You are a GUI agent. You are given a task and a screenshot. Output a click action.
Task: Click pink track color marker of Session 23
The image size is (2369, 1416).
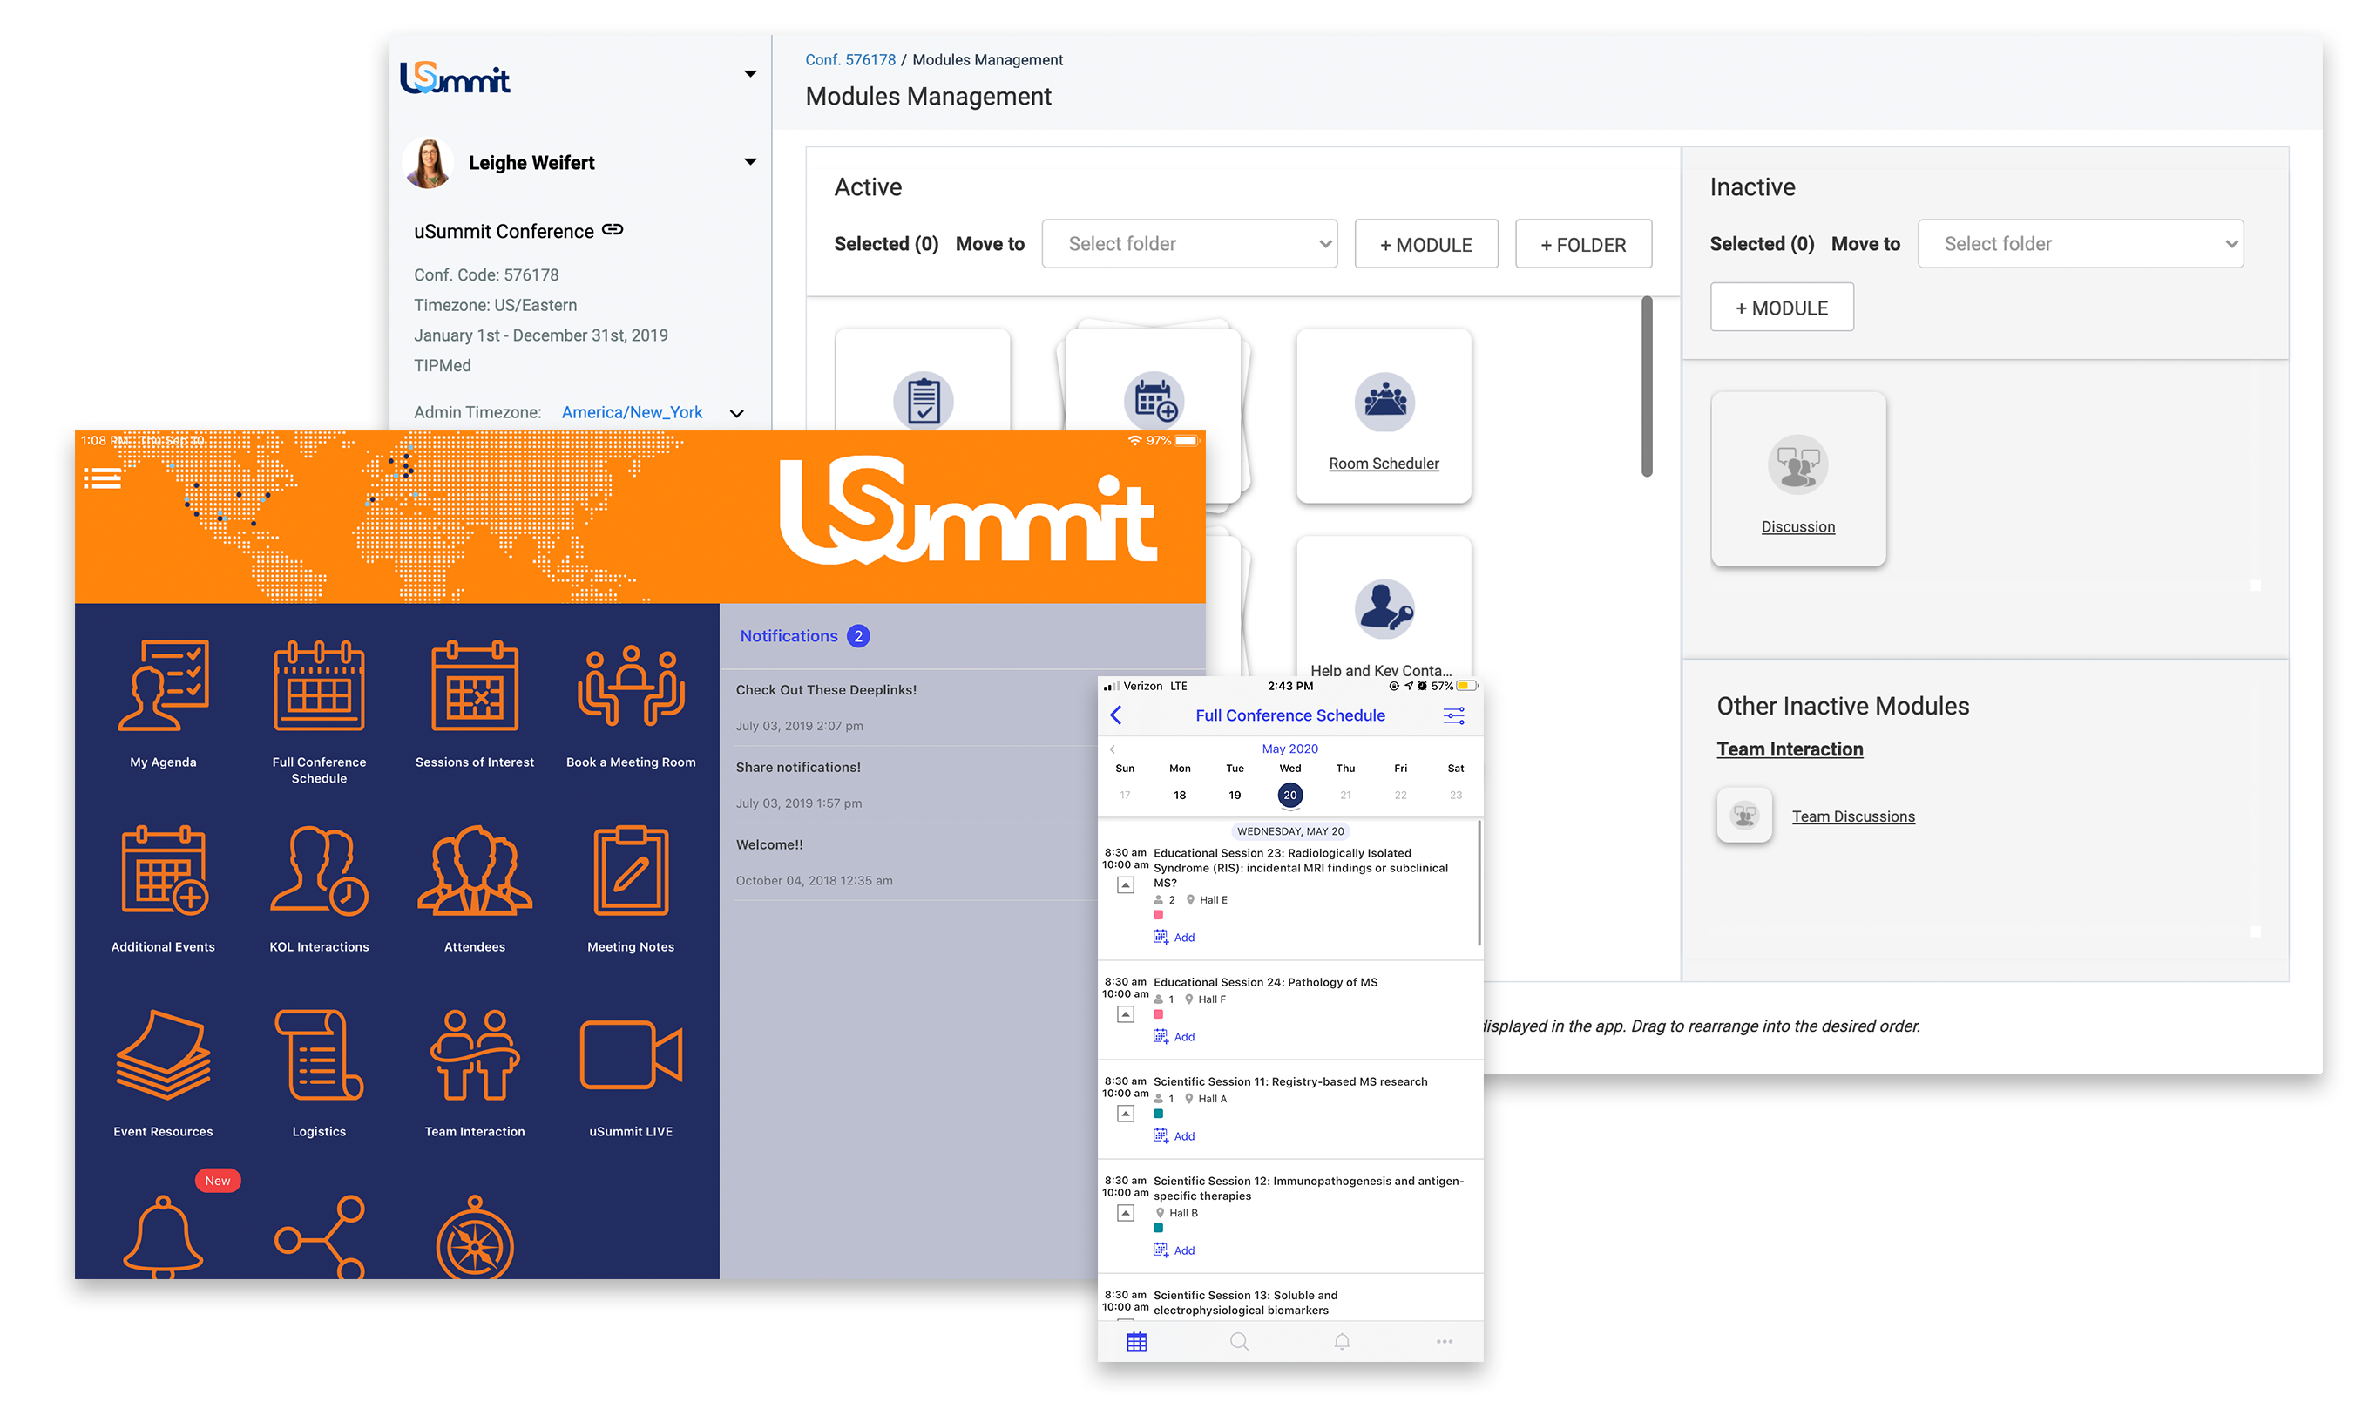click(1158, 915)
